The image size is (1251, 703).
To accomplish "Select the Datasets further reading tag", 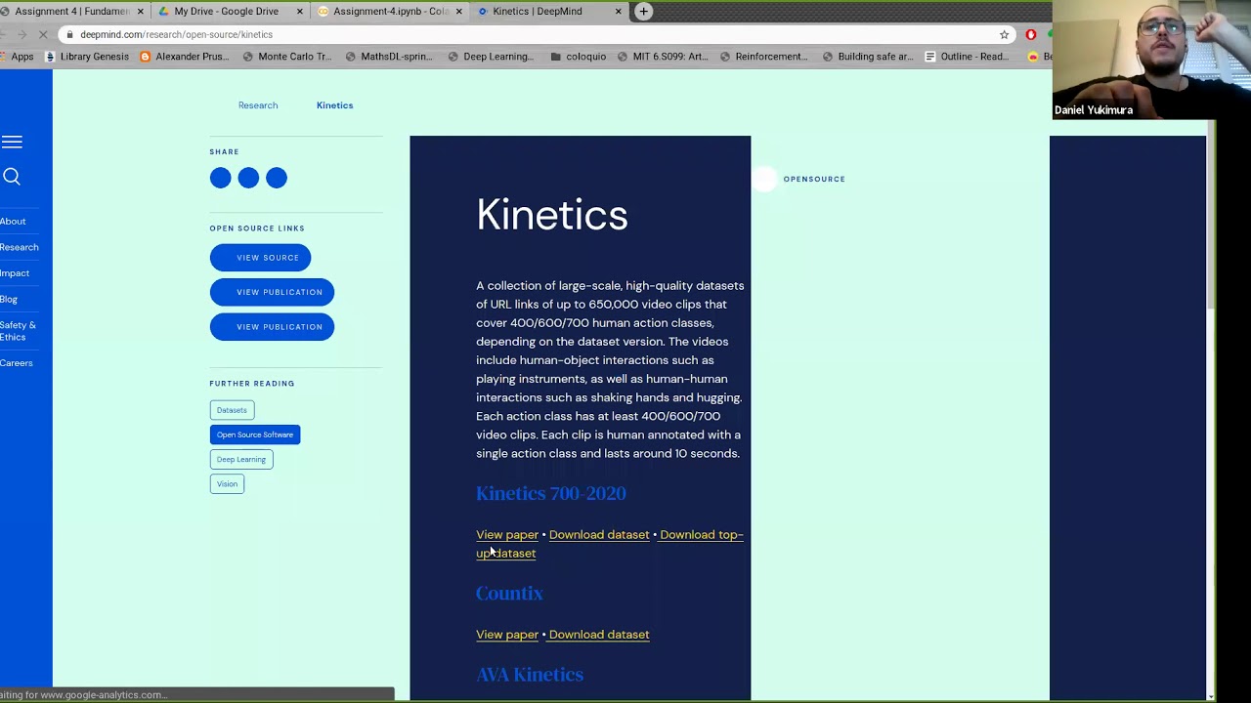I will pyautogui.click(x=232, y=410).
